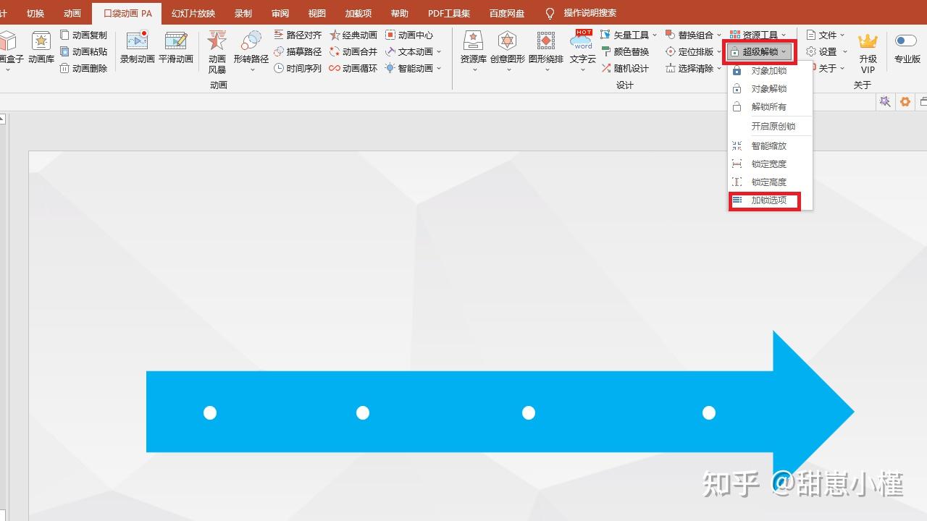Screen dimensions: 927x521
Task: Open 经典动画 classic animation
Action: click(x=353, y=35)
